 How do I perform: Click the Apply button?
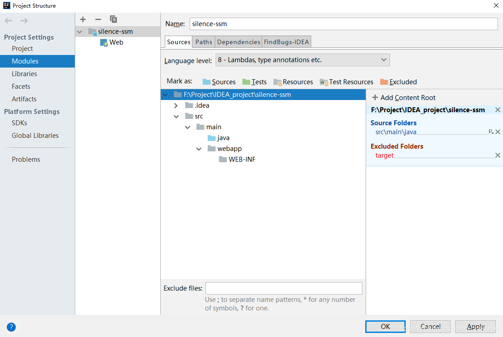476,326
